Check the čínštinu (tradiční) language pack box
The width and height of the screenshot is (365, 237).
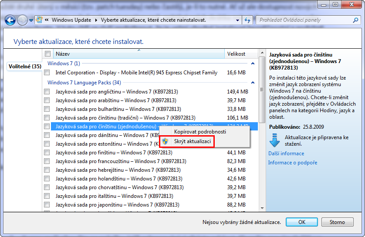tap(47, 117)
